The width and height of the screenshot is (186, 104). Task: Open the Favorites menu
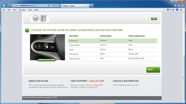pyautogui.click(x=22, y=10)
